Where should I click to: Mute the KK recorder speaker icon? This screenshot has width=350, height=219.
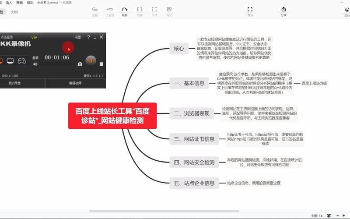pyautogui.click(x=35, y=64)
